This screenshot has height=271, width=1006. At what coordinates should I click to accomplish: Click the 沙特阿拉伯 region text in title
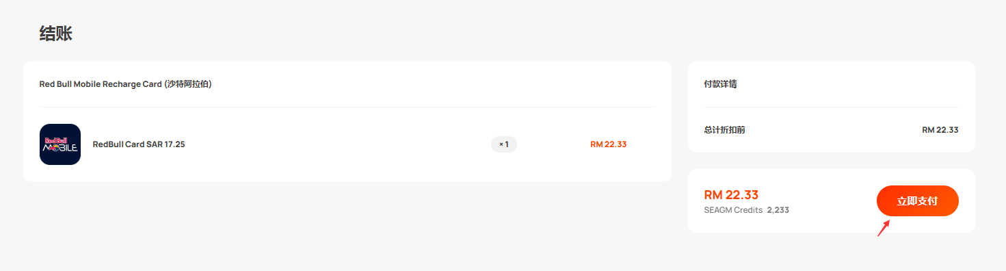point(188,84)
